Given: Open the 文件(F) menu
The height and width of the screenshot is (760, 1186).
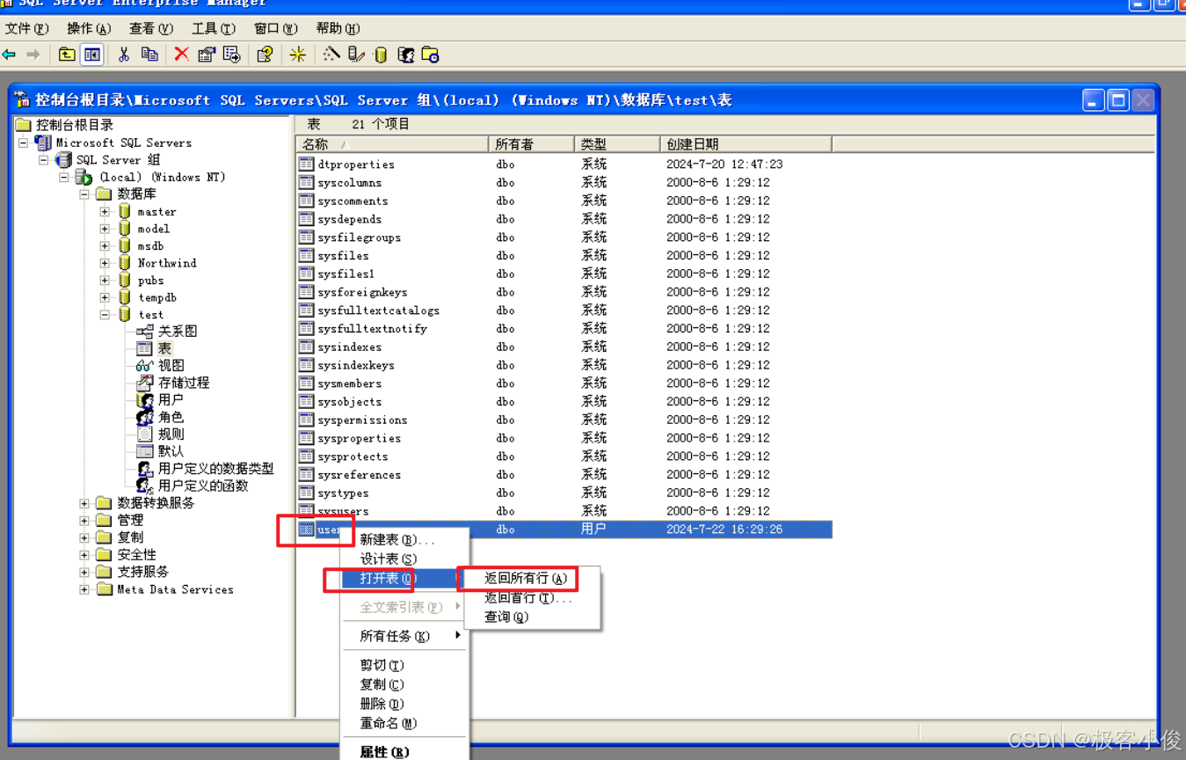Looking at the screenshot, I should [x=27, y=29].
